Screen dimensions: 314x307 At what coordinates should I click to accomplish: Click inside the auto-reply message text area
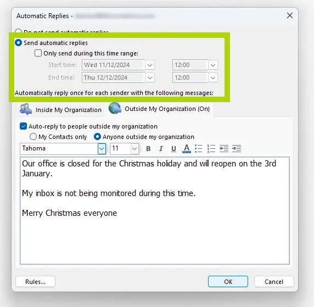155,211
